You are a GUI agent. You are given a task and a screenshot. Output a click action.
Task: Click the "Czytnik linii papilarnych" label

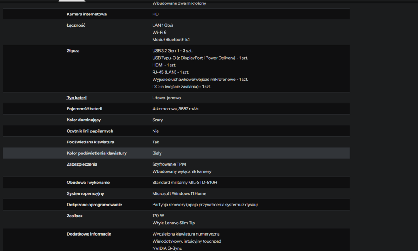point(90,131)
